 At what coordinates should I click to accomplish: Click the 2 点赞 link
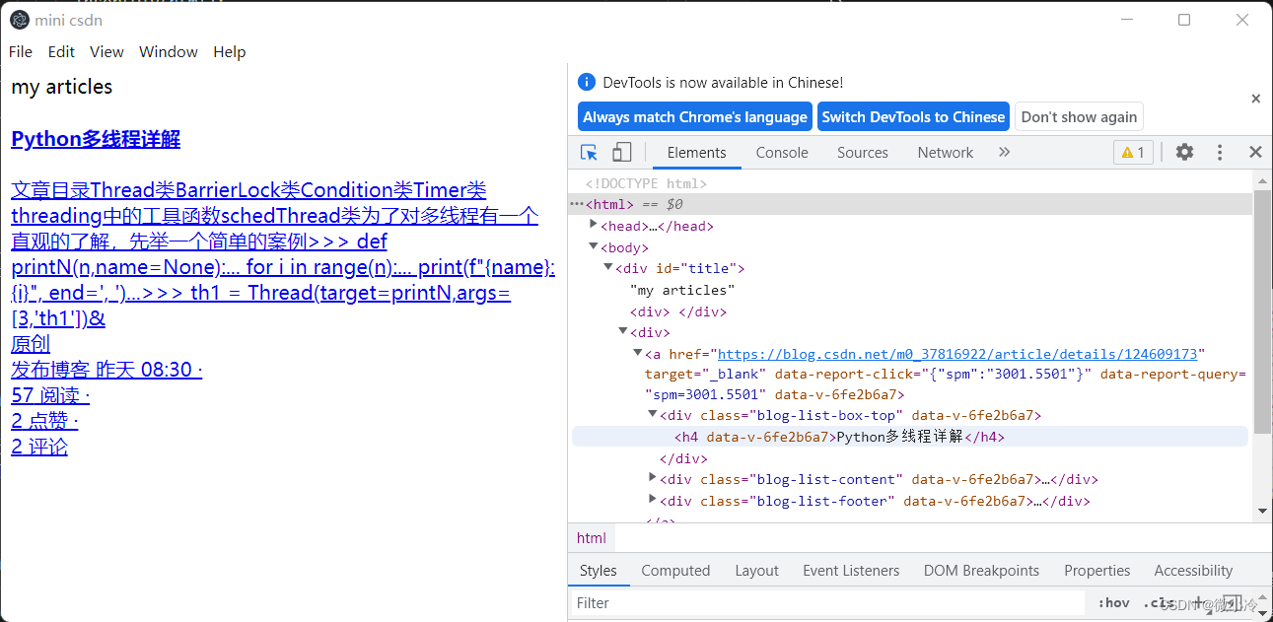[44, 421]
